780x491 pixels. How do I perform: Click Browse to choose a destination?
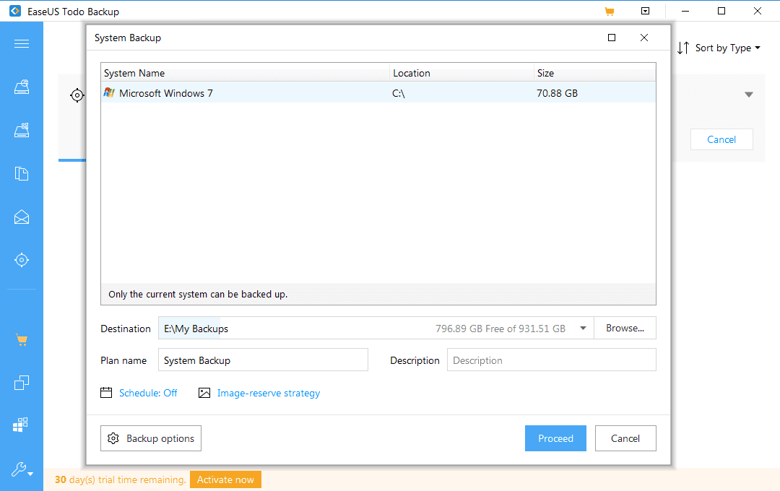[x=625, y=329]
